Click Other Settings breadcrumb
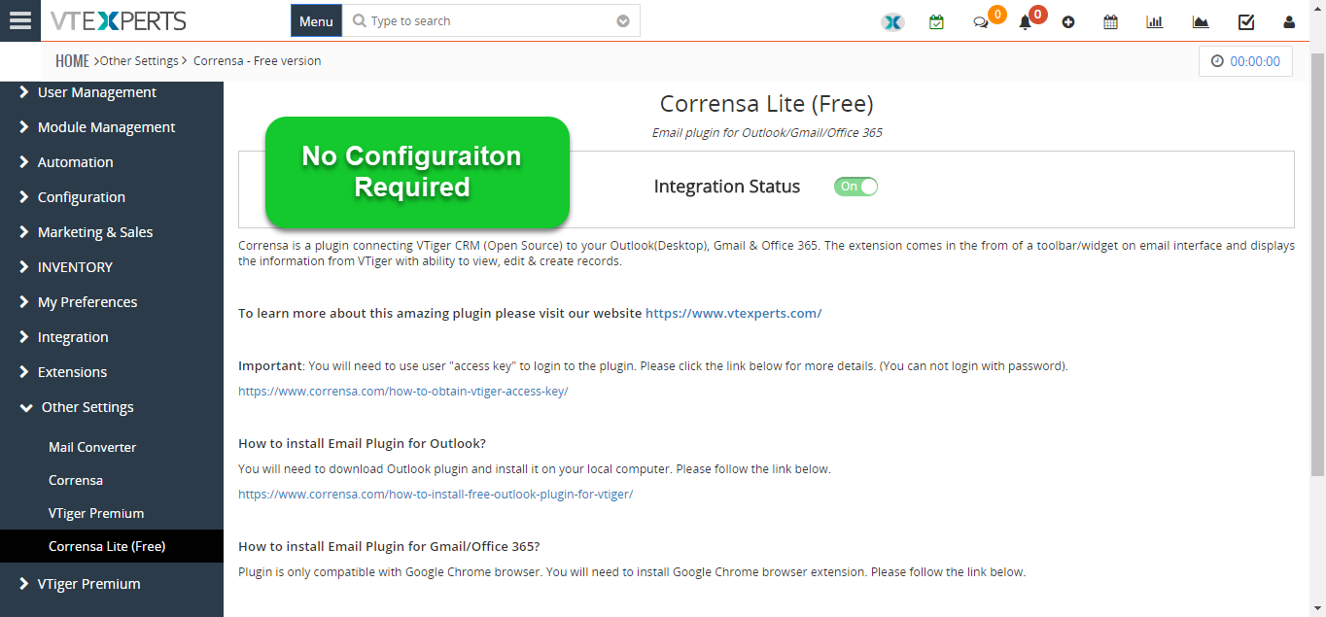 139,60
